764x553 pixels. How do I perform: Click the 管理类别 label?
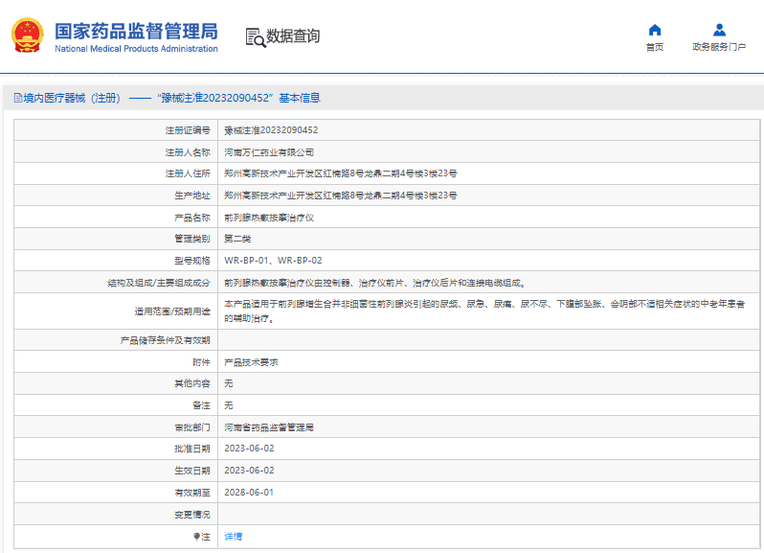tap(192, 239)
